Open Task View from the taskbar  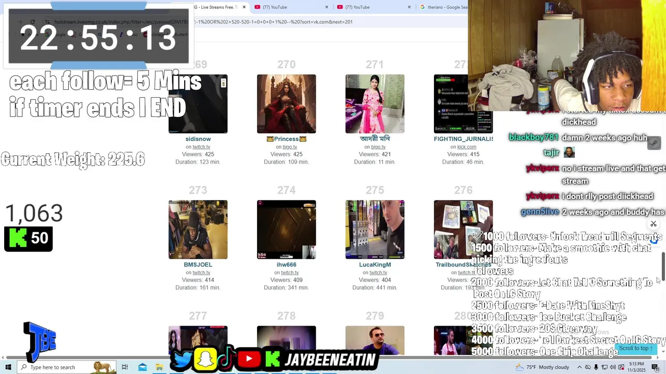(125, 367)
